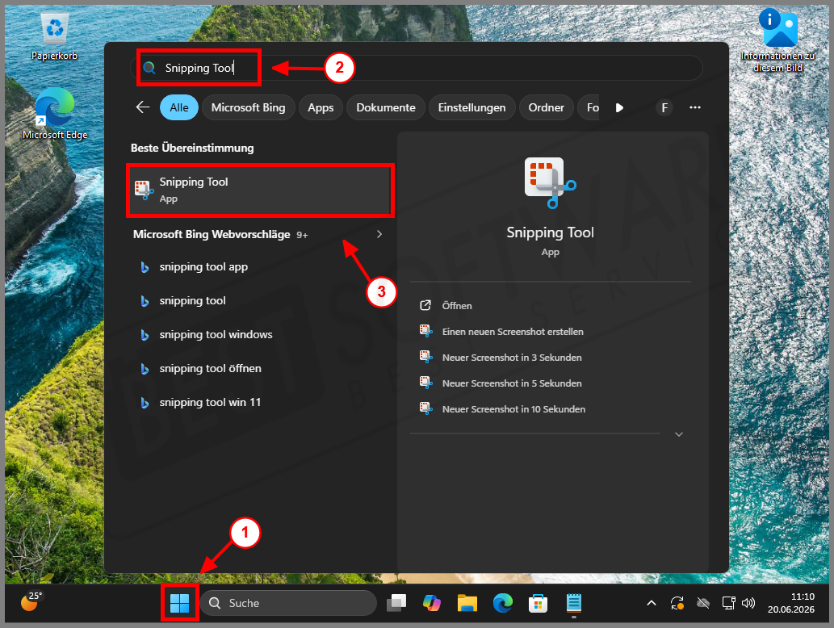Image resolution: width=834 pixels, height=628 pixels.
Task: Go back with the arrow button
Action: coord(143,107)
